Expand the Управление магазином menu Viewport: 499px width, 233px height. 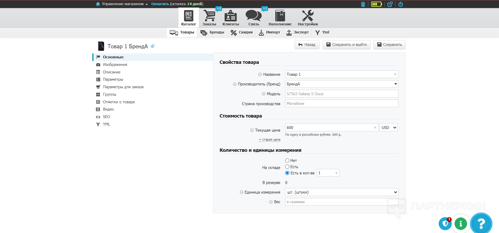(124, 4)
